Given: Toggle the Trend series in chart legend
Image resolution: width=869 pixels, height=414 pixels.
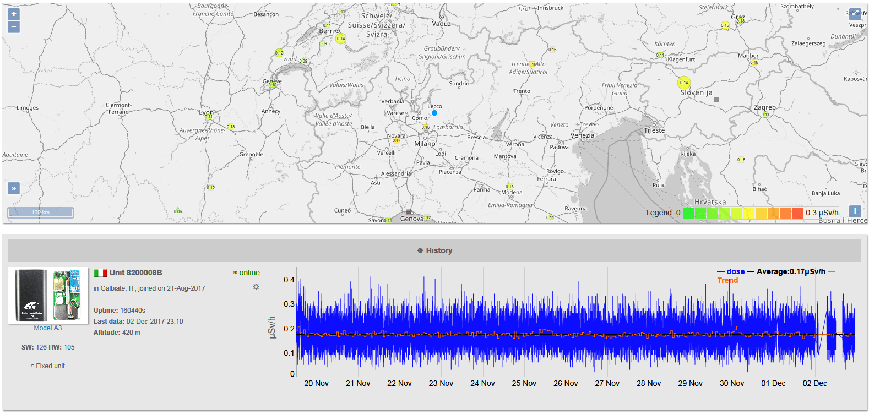Looking at the screenshot, I should [727, 280].
